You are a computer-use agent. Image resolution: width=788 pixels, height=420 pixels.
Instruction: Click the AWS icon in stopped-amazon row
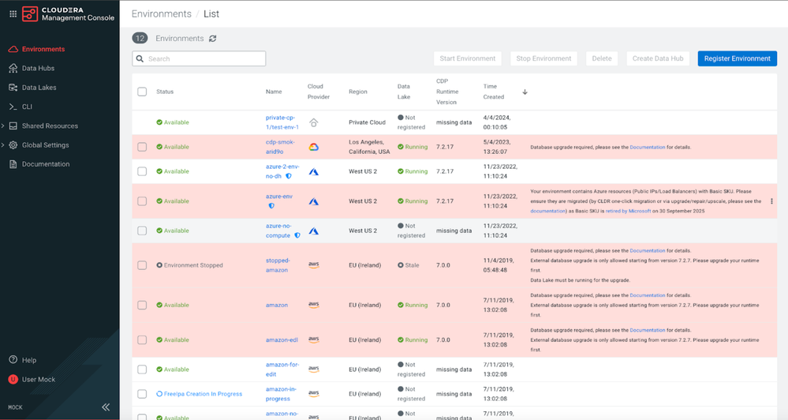[314, 265]
